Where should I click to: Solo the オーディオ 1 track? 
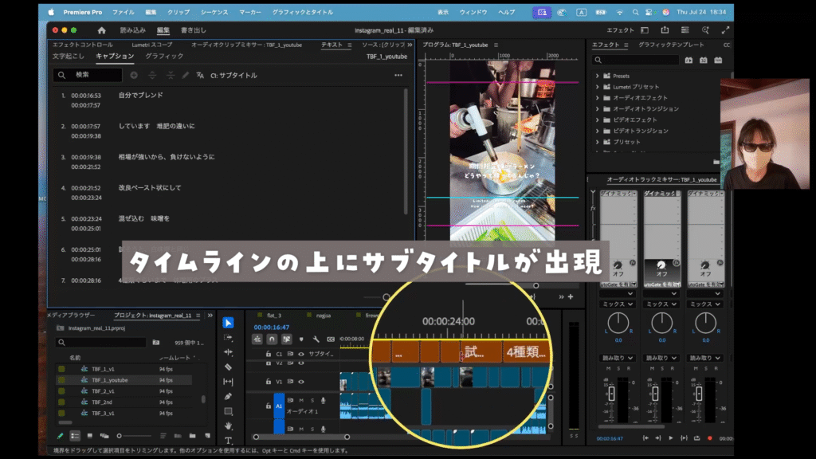312,400
